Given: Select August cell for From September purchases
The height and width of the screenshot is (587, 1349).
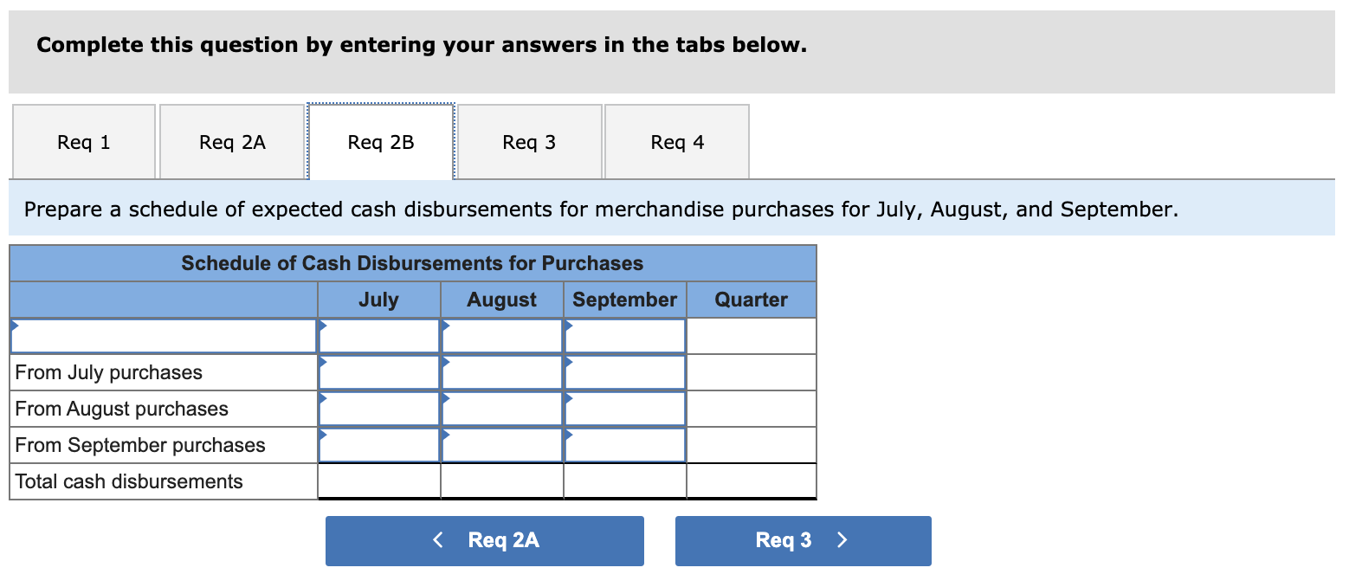Looking at the screenshot, I should pyautogui.click(x=502, y=445).
